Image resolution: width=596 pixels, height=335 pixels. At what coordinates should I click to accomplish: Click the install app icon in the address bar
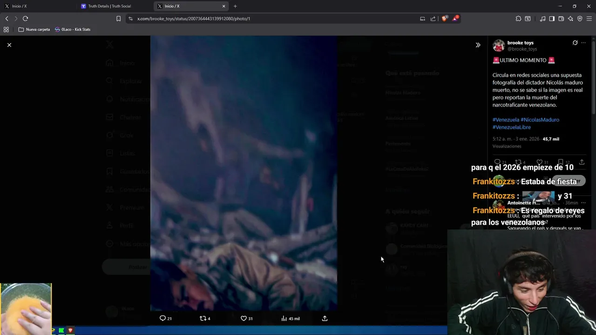click(x=422, y=19)
